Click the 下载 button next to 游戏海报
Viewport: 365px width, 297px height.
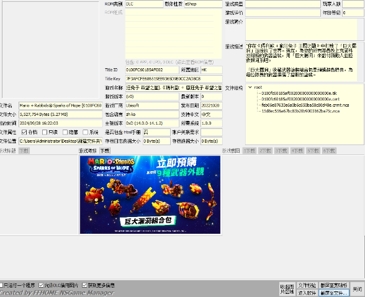(x=105, y=151)
